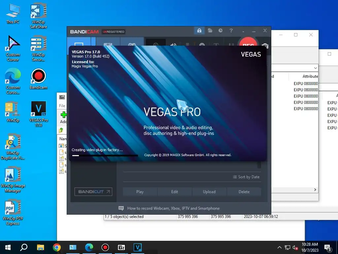Open File Explorer from the taskbar
The height and width of the screenshot is (254, 338).
(40, 247)
